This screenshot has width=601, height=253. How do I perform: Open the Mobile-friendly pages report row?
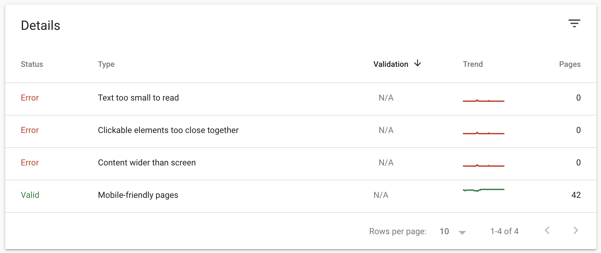[138, 195]
